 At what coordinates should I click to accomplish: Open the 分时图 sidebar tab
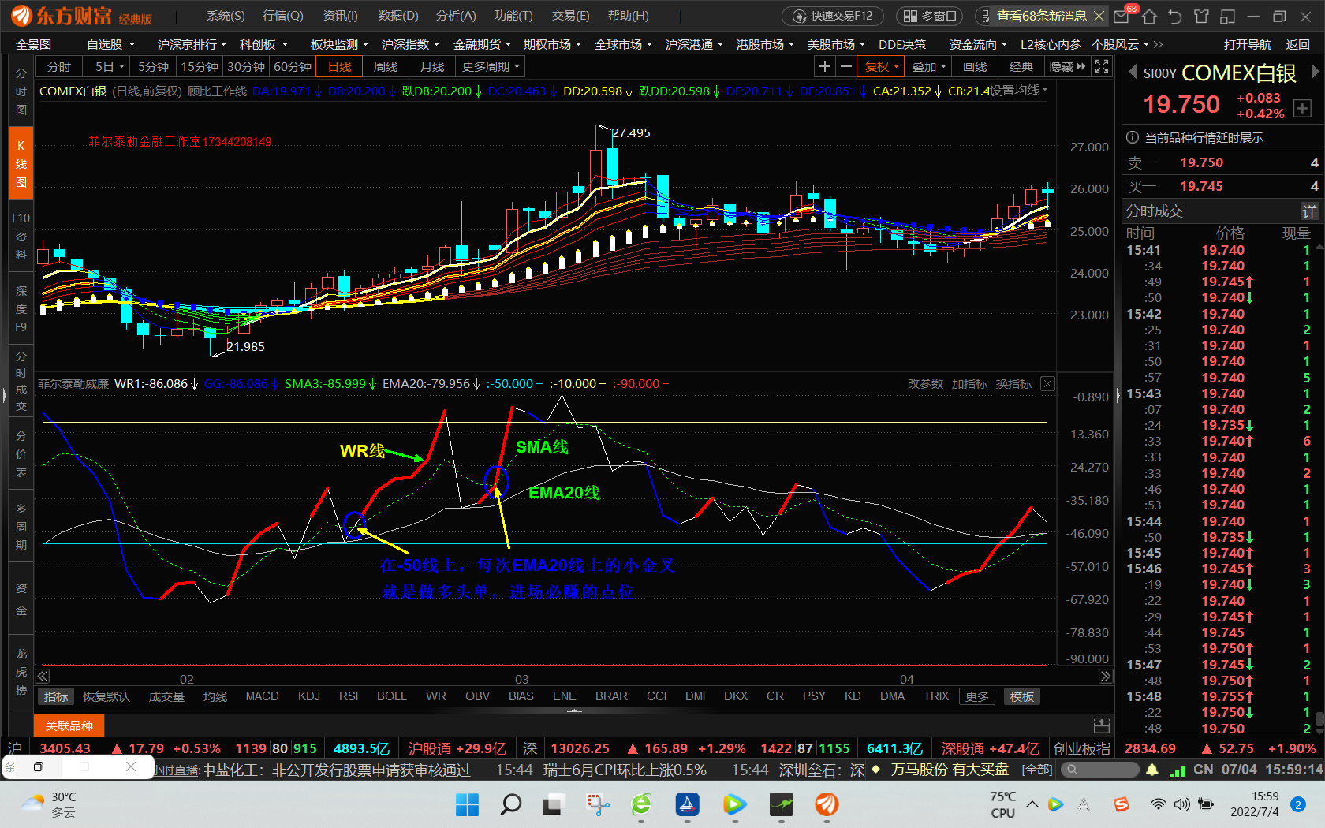[x=21, y=91]
